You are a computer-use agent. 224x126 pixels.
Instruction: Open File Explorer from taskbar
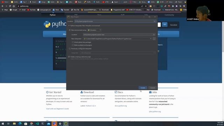click(14, 124)
